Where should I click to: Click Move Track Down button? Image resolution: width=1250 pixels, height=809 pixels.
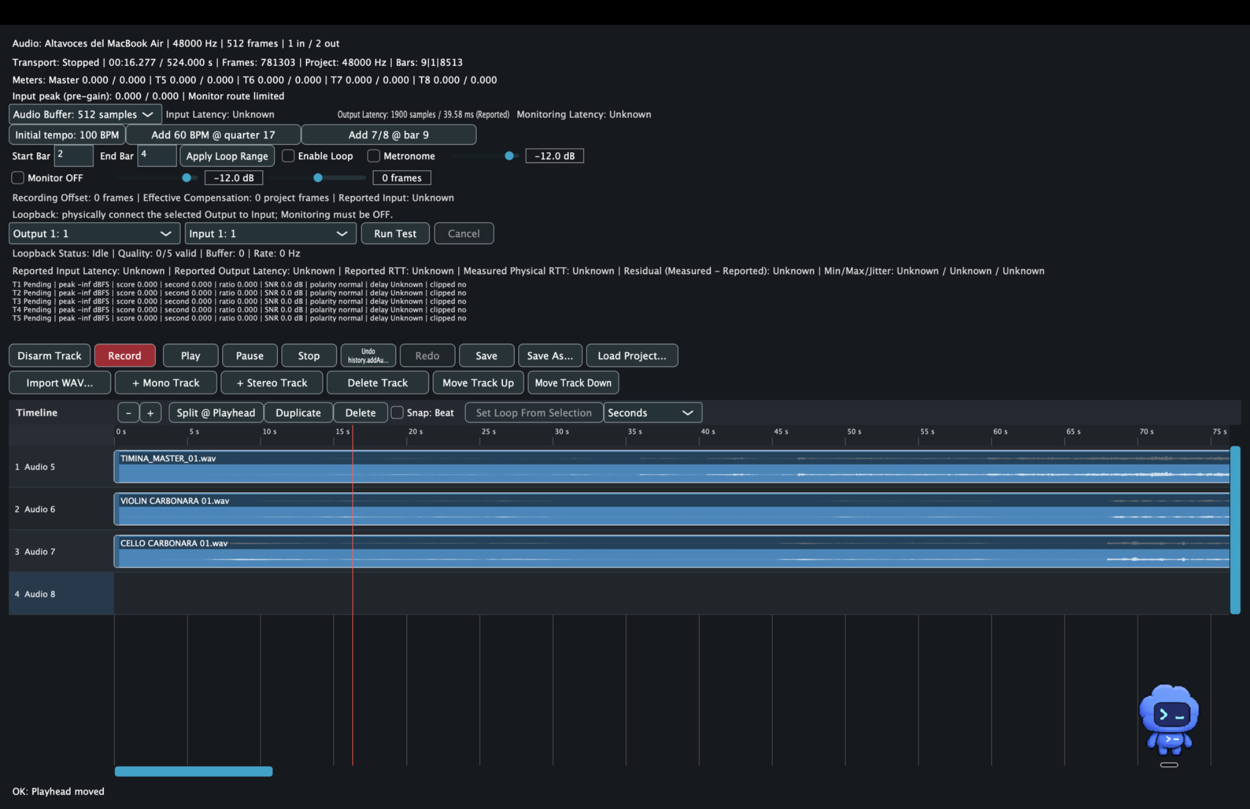573,383
